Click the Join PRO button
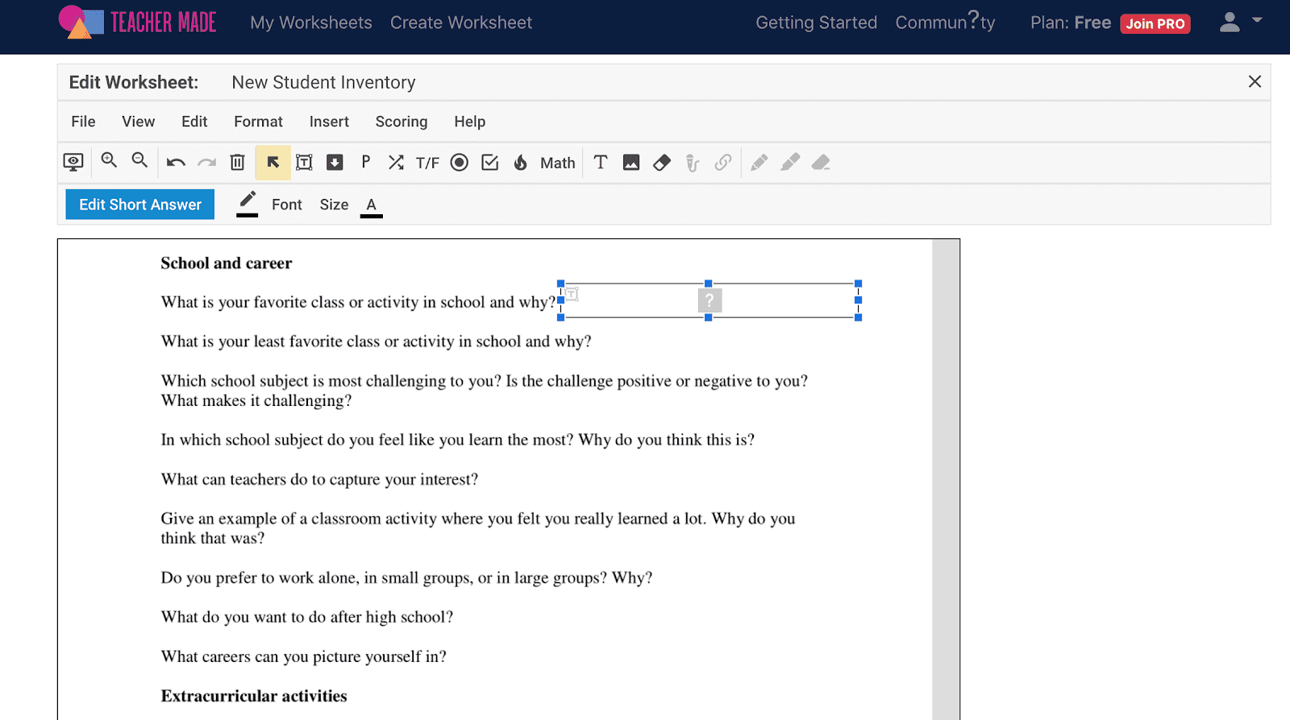The width and height of the screenshot is (1290, 720). [1155, 23]
